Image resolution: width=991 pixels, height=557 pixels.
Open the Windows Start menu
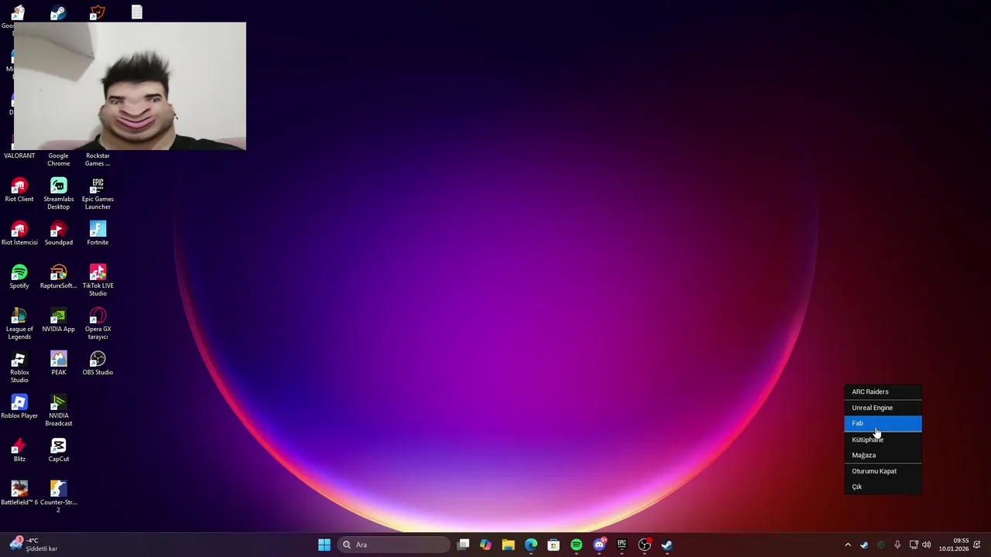pyautogui.click(x=324, y=545)
